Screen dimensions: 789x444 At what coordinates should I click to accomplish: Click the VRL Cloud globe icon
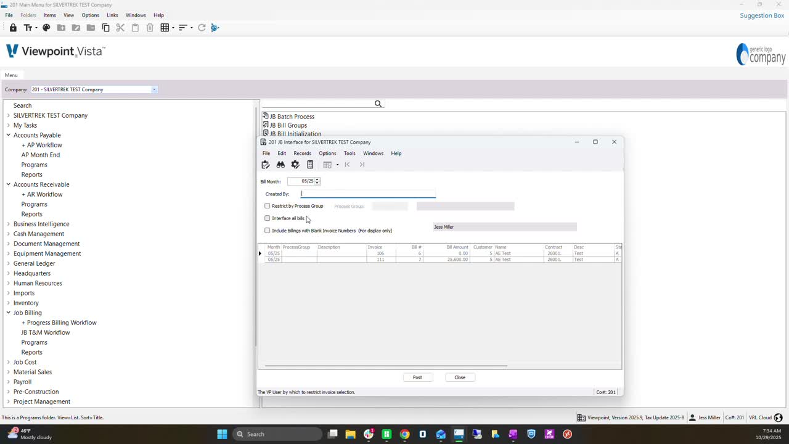(778, 417)
